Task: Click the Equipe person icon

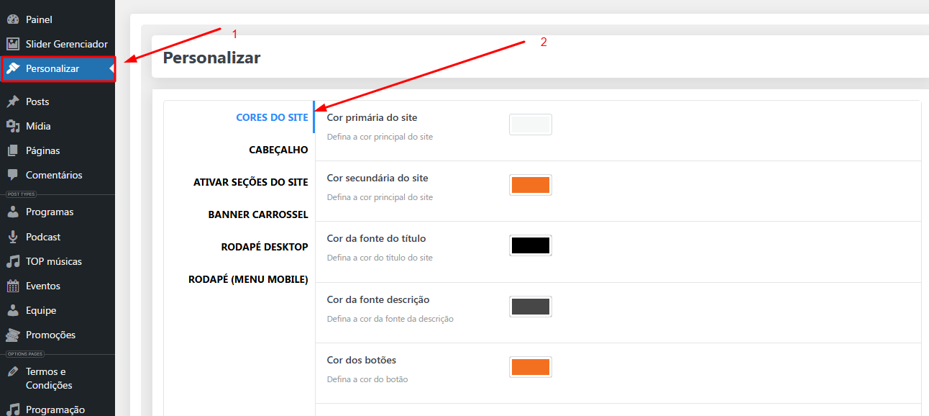Action: pyautogui.click(x=14, y=310)
